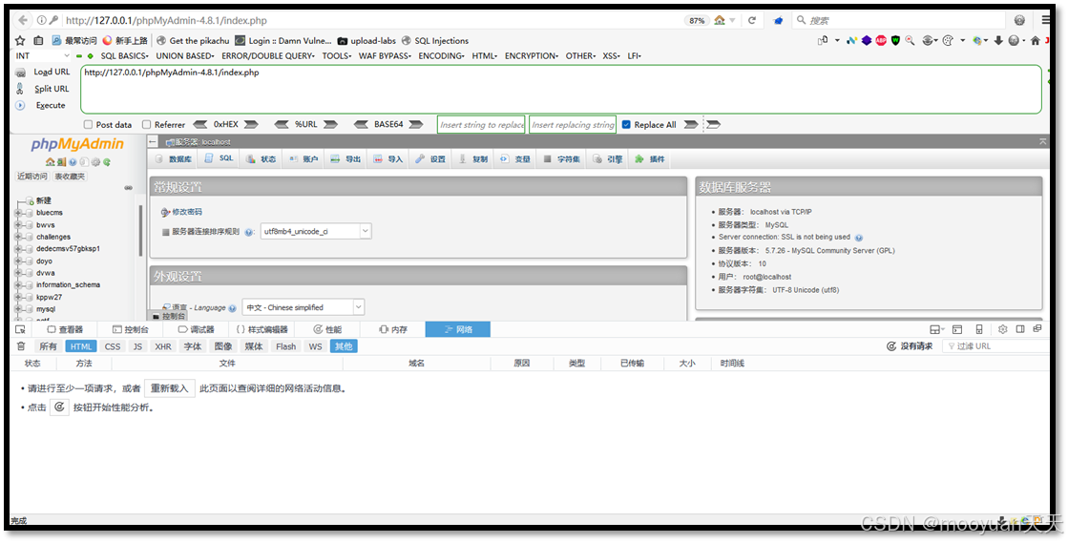Toggle the XHR network filter
The height and width of the screenshot is (543, 1068).
pos(163,346)
